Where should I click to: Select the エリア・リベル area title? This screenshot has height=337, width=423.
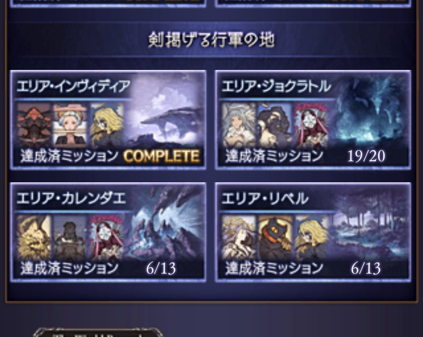[265, 199]
